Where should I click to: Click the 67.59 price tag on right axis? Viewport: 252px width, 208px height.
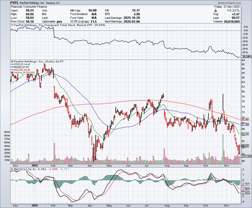245,124
